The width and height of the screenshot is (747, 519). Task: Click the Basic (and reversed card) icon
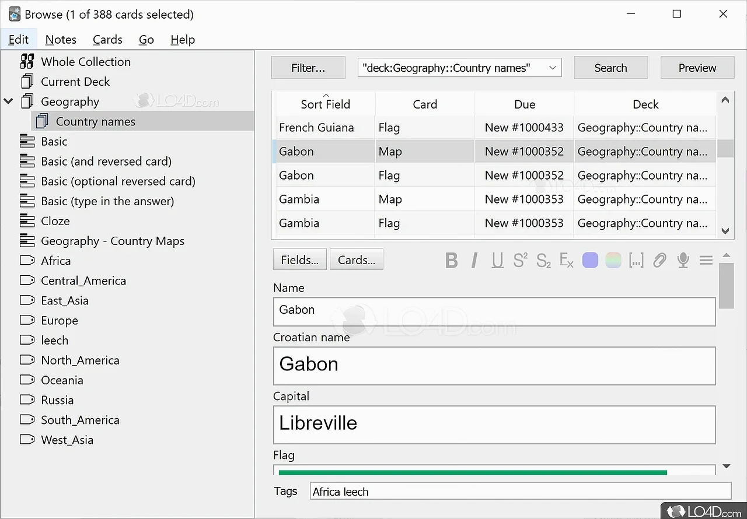tap(27, 161)
